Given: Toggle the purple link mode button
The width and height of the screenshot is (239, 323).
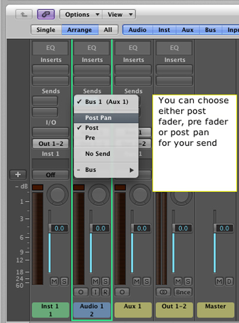Looking at the screenshot, I should point(45,14).
